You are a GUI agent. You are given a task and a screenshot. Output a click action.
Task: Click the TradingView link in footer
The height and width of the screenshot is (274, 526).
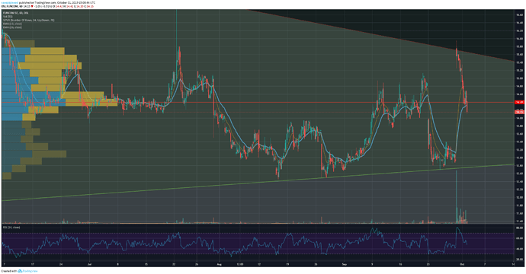click(30, 271)
